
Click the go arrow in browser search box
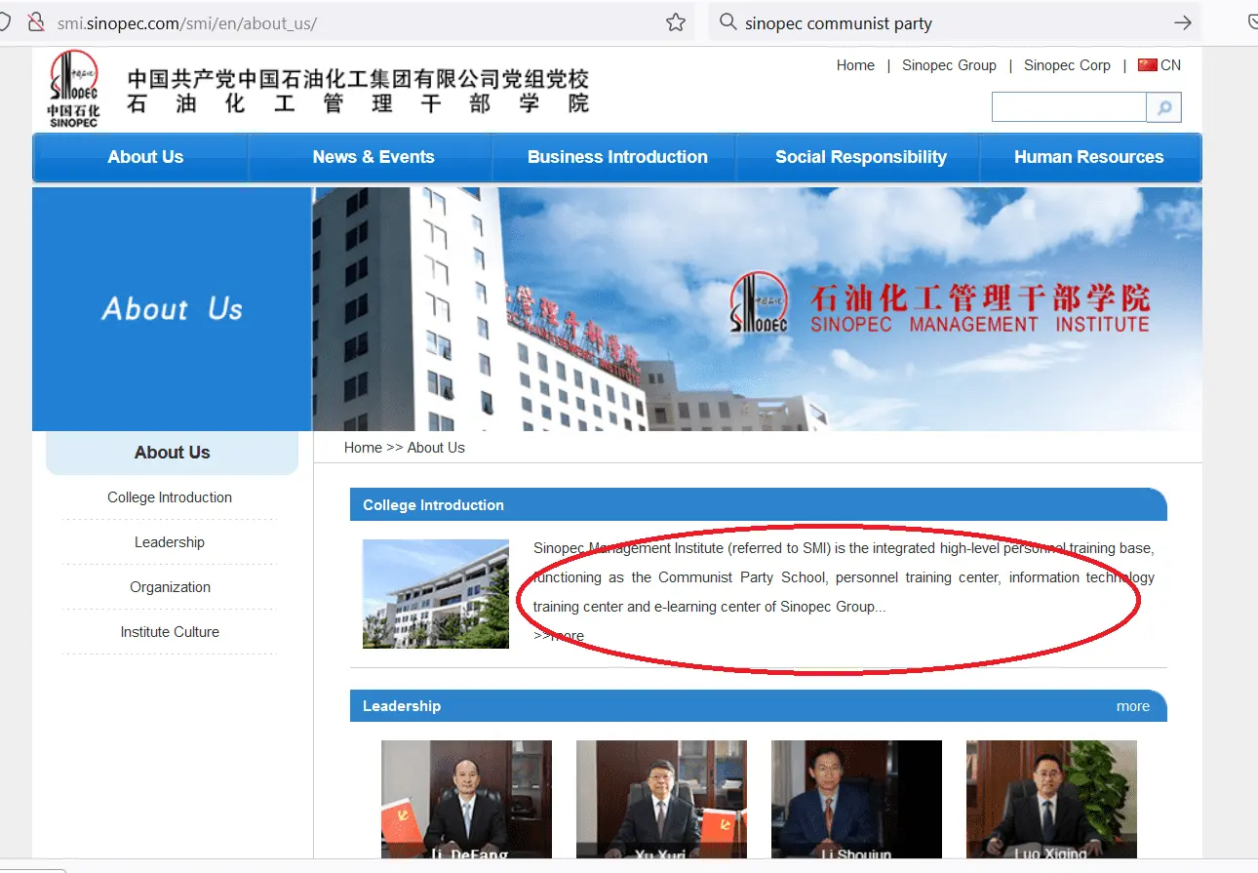point(1182,22)
